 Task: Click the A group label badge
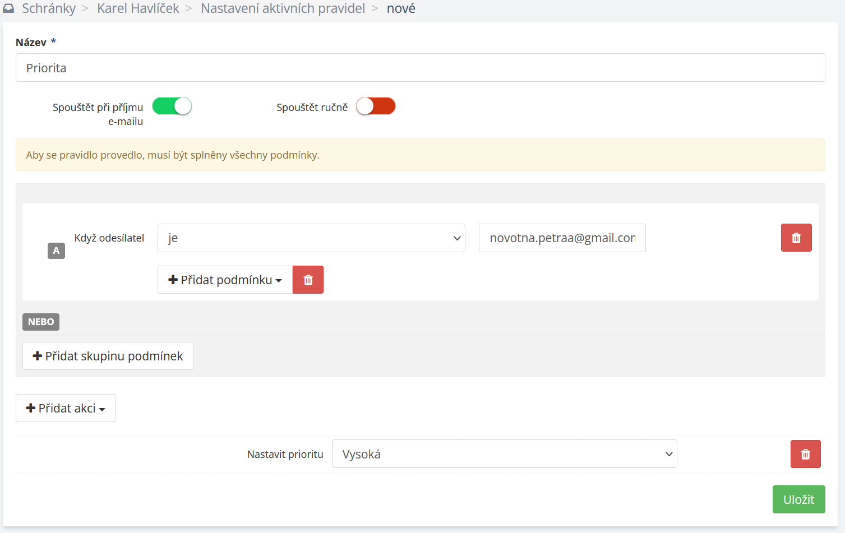[56, 251]
